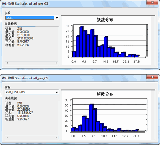
Task: Close the top Statistics of atl_per_65 window
Action: pyautogui.click(x=152, y=3)
